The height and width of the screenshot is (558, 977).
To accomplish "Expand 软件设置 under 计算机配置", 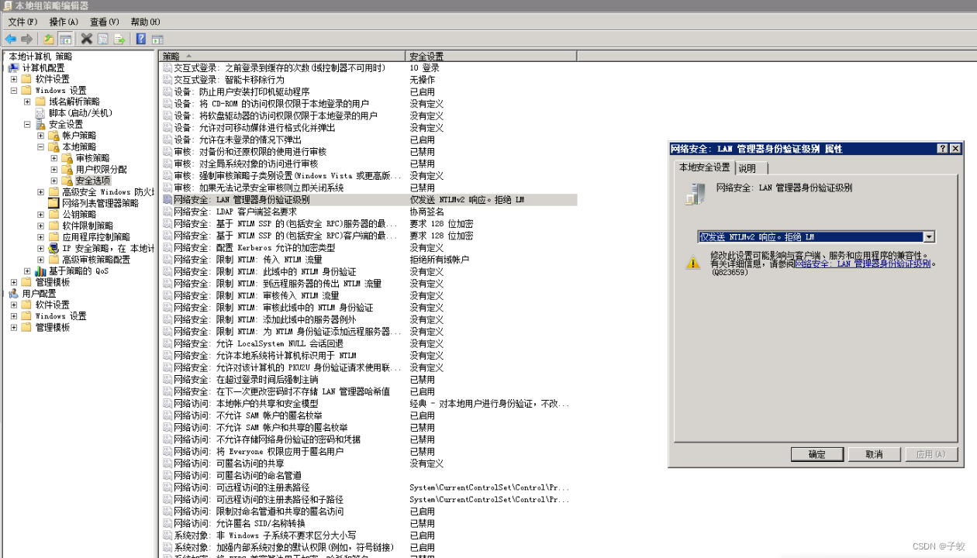I will coord(14,79).
